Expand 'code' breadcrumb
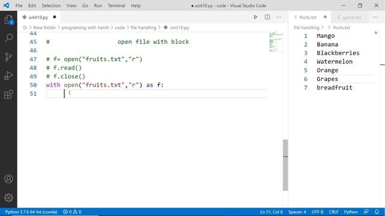 point(120,28)
